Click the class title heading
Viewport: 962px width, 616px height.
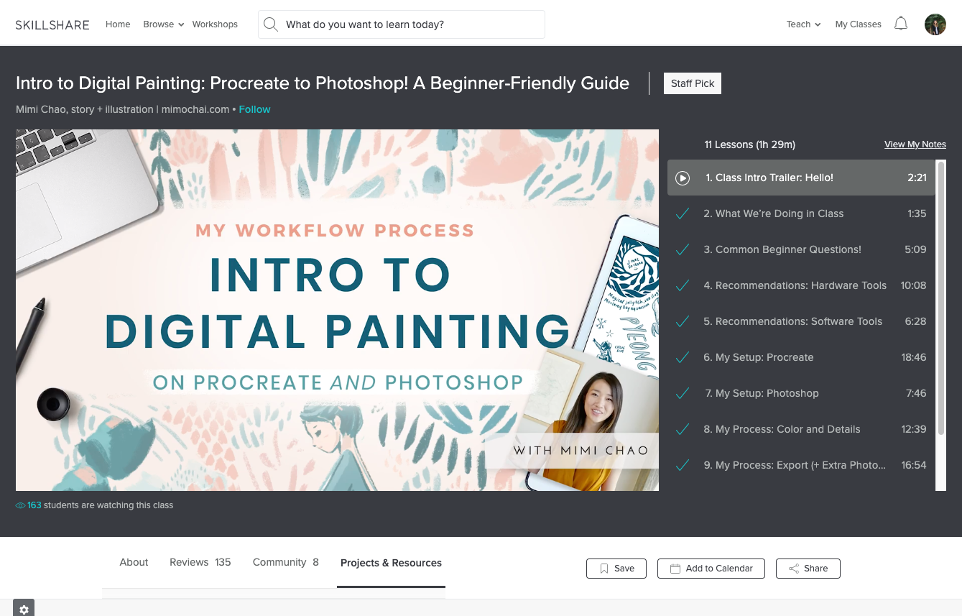(x=323, y=83)
